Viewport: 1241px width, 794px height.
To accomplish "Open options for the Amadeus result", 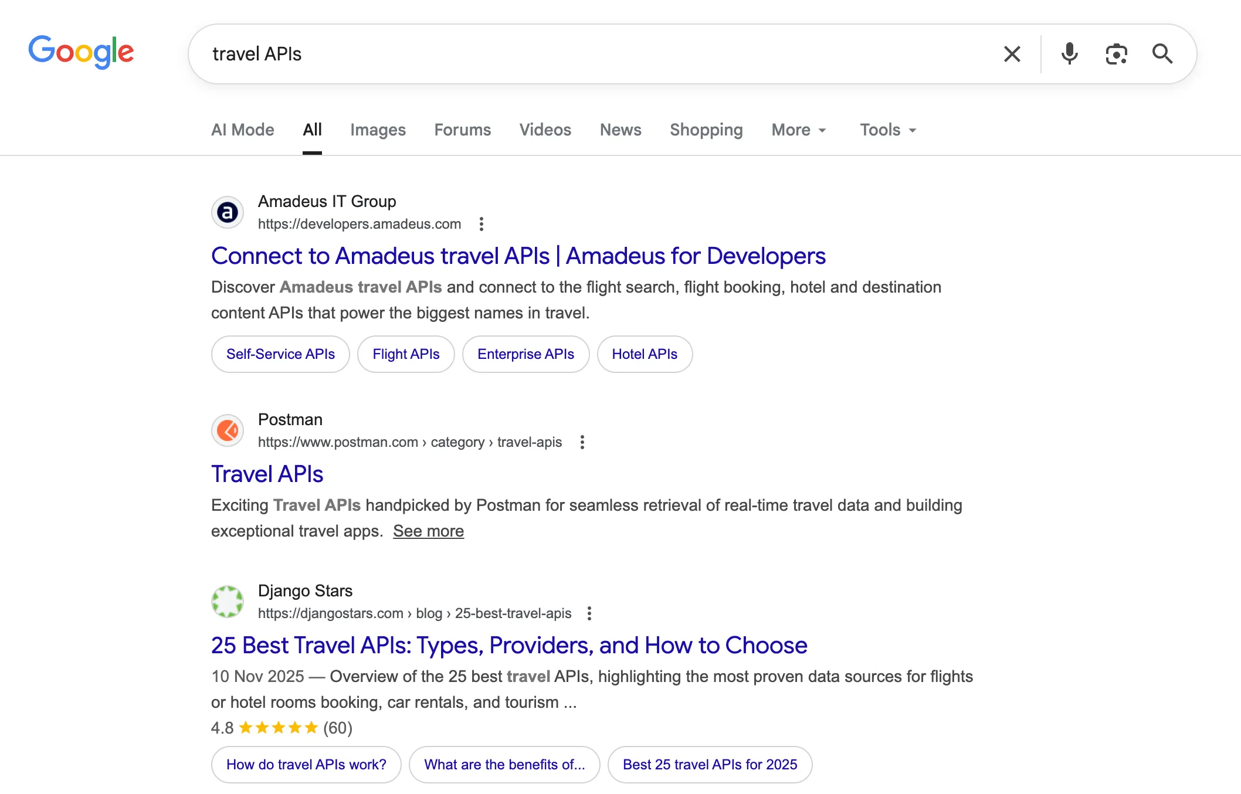I will coord(481,224).
